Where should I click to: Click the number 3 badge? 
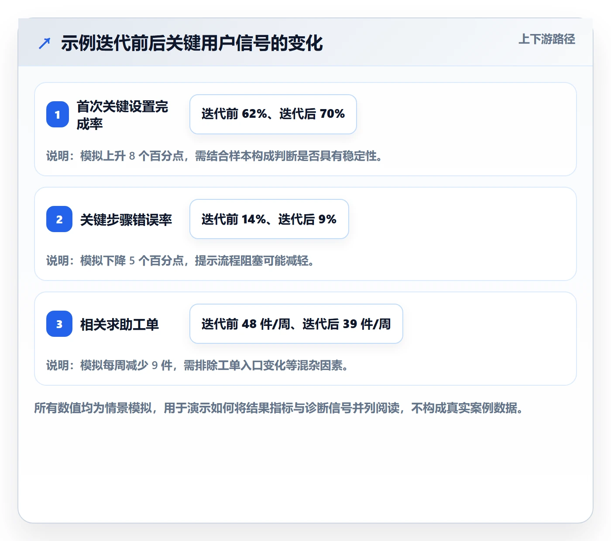pos(59,324)
